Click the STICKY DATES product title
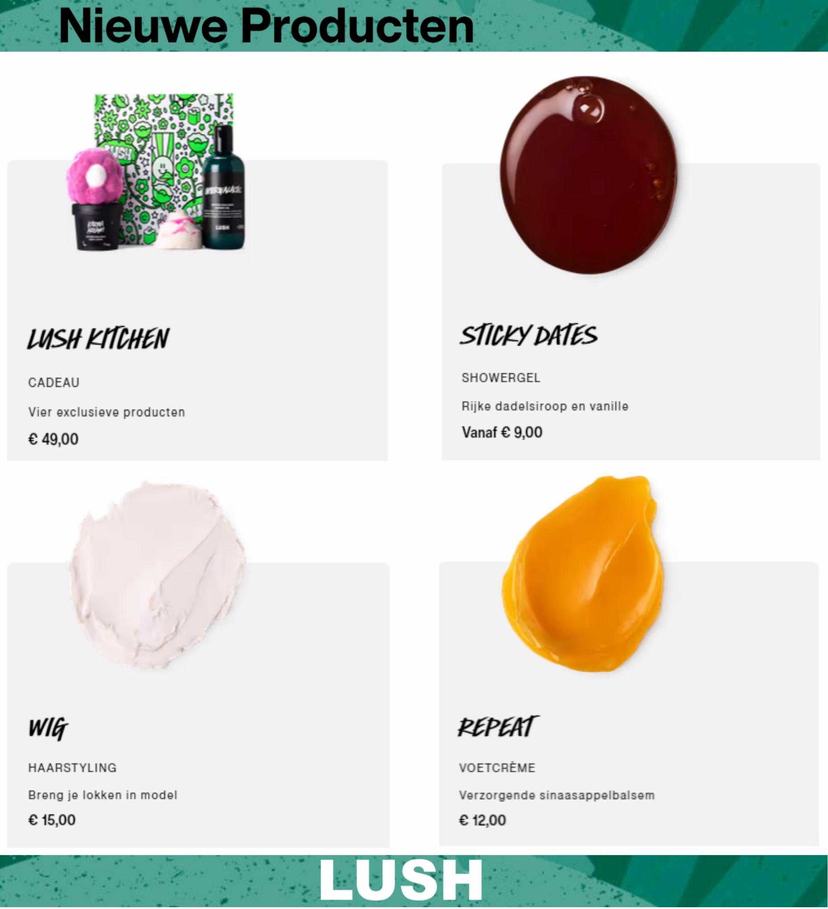This screenshot has height=909, width=828. click(x=528, y=336)
